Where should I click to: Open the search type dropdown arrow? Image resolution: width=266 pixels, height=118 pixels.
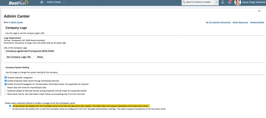click(x=216, y=2)
